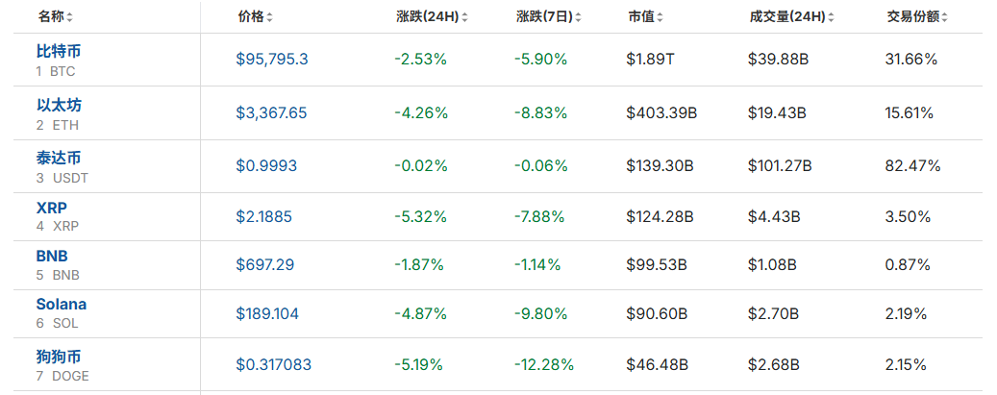Open the 以太坊 coin page
The height and width of the screenshot is (395, 997).
click(56, 104)
